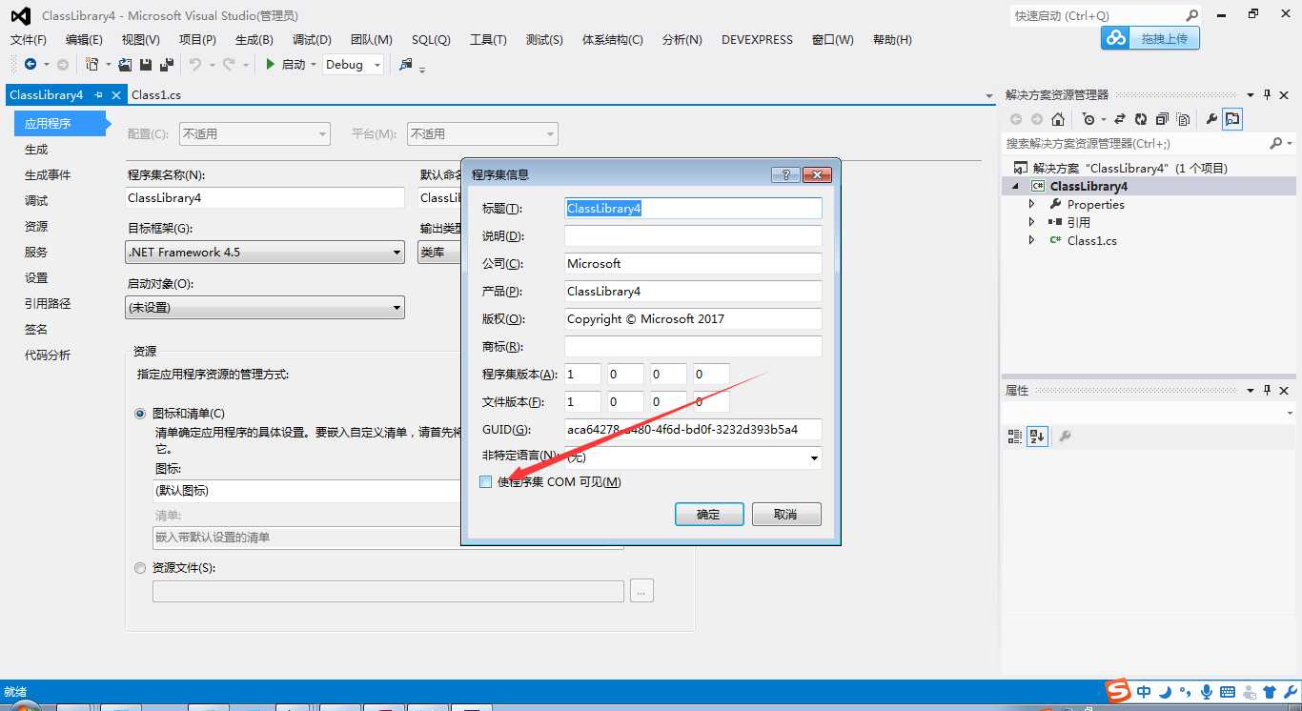The image size is (1302, 711).
Task: Click the Show All Files icon
Action: point(1183,119)
